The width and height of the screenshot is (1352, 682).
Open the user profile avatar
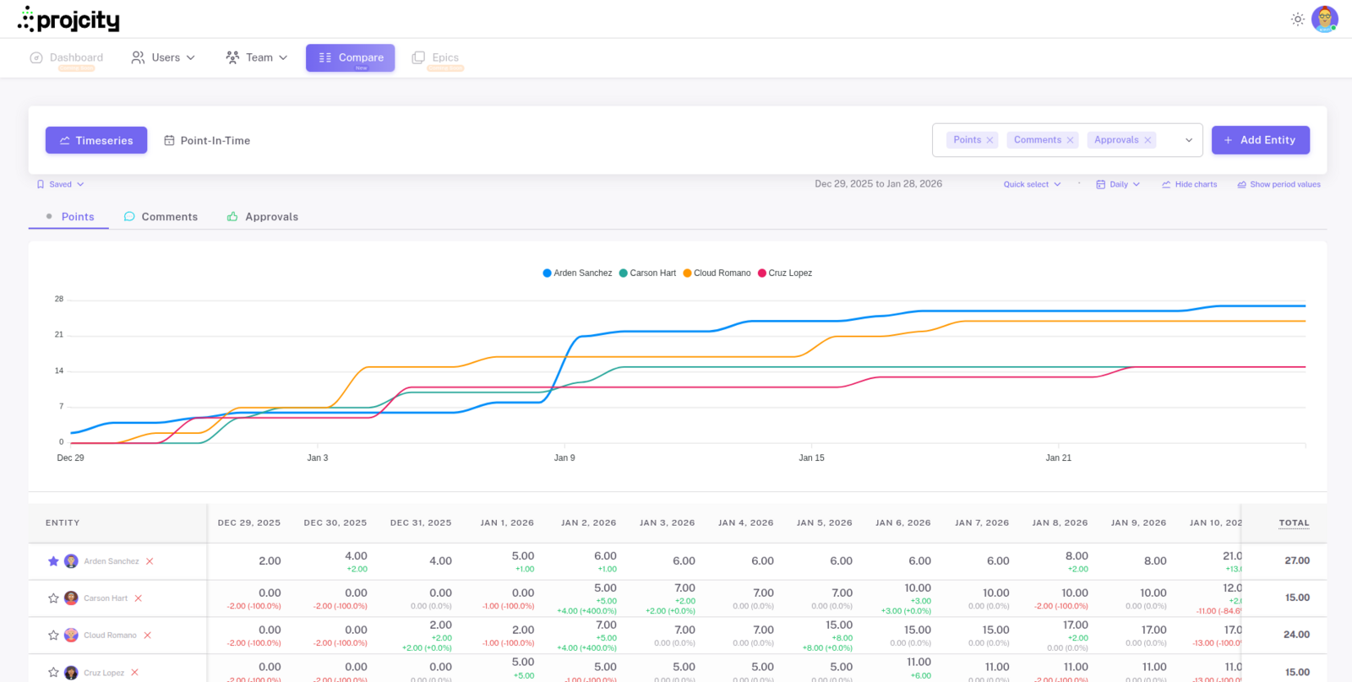[1324, 19]
